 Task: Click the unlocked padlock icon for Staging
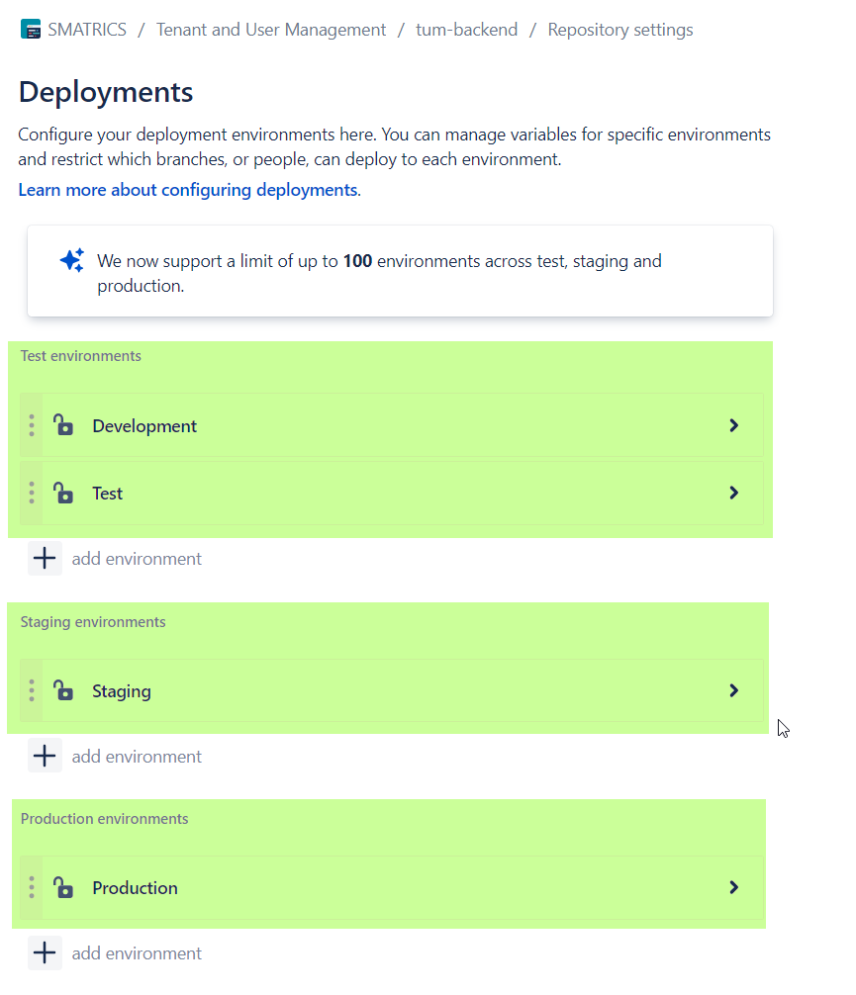(x=63, y=689)
